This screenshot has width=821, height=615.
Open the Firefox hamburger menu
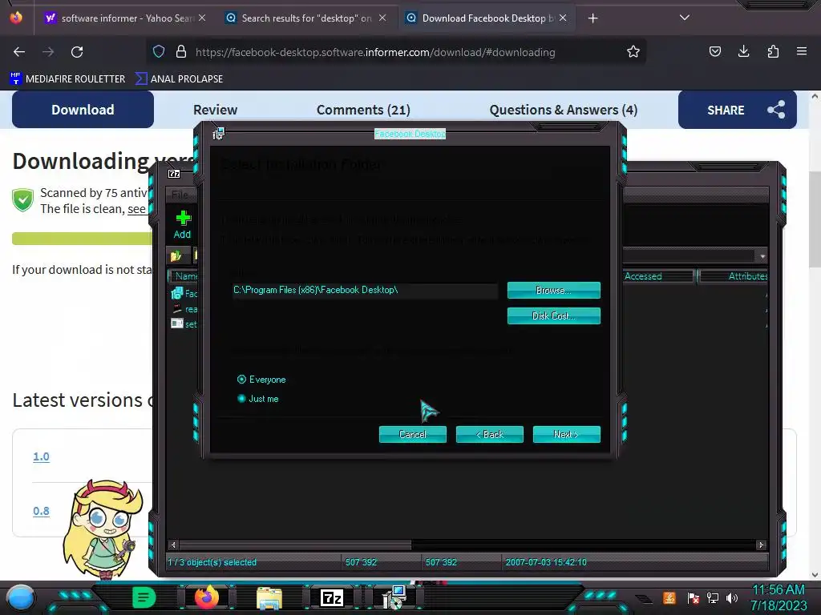[802, 51]
